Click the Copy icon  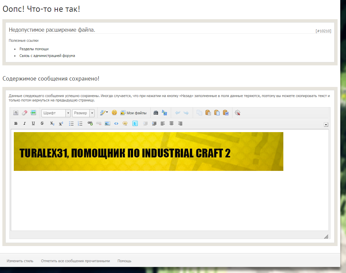199,113
